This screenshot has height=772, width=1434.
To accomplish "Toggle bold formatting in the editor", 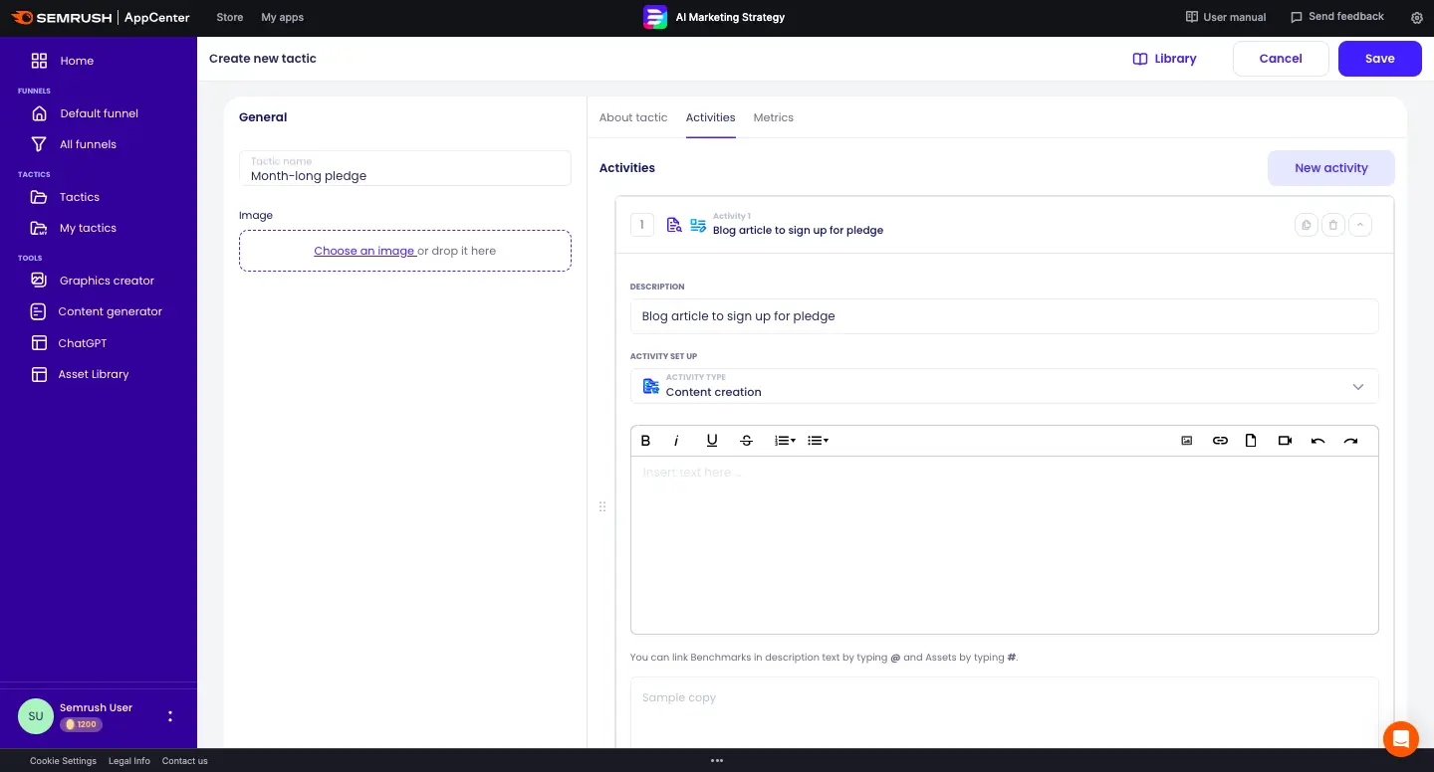I will pos(645,441).
